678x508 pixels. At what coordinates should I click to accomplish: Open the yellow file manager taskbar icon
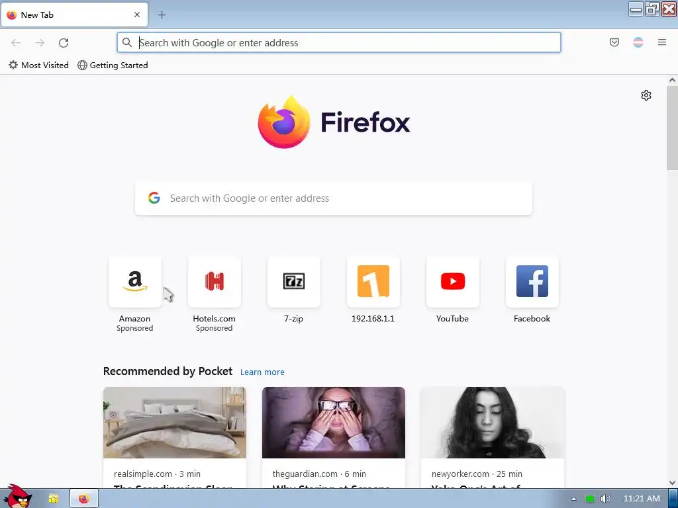click(53, 499)
